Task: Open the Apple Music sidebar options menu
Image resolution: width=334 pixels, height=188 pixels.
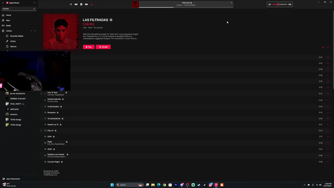Action: 34,3
